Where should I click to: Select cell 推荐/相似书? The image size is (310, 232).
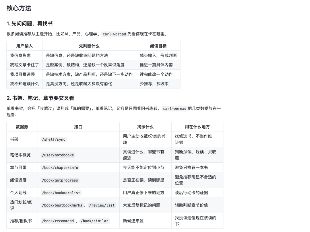[22, 221]
